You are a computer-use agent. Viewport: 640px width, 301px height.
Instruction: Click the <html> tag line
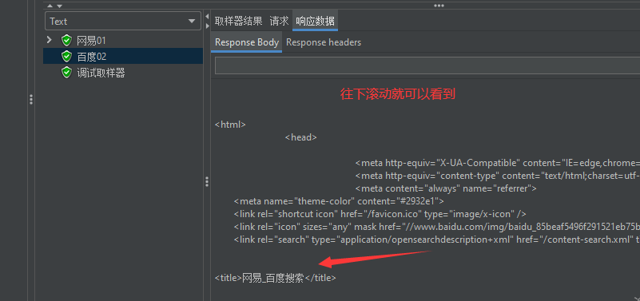click(230, 125)
